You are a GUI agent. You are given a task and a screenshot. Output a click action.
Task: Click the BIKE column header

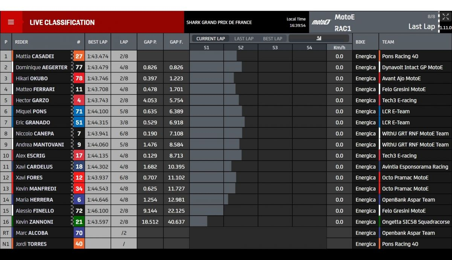pos(360,42)
